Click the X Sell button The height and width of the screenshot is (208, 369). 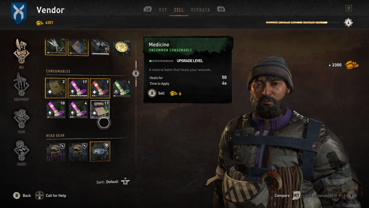(156, 93)
